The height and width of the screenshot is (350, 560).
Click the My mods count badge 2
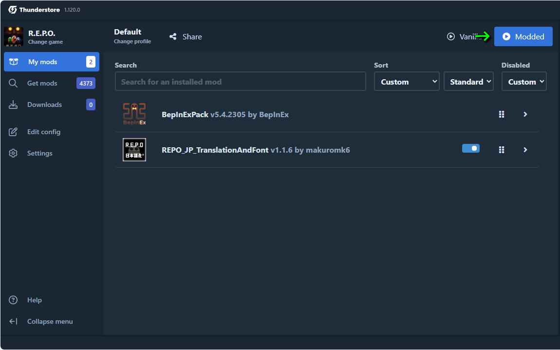pyautogui.click(x=91, y=62)
